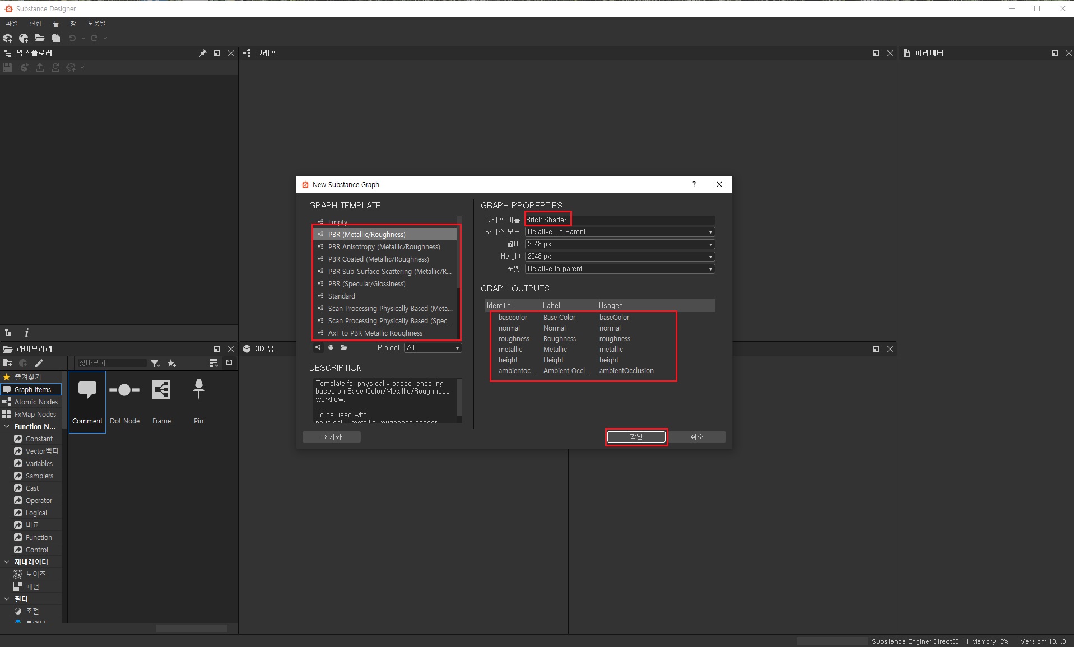Select the PBR (Metallic/Roughness) template

coord(385,235)
